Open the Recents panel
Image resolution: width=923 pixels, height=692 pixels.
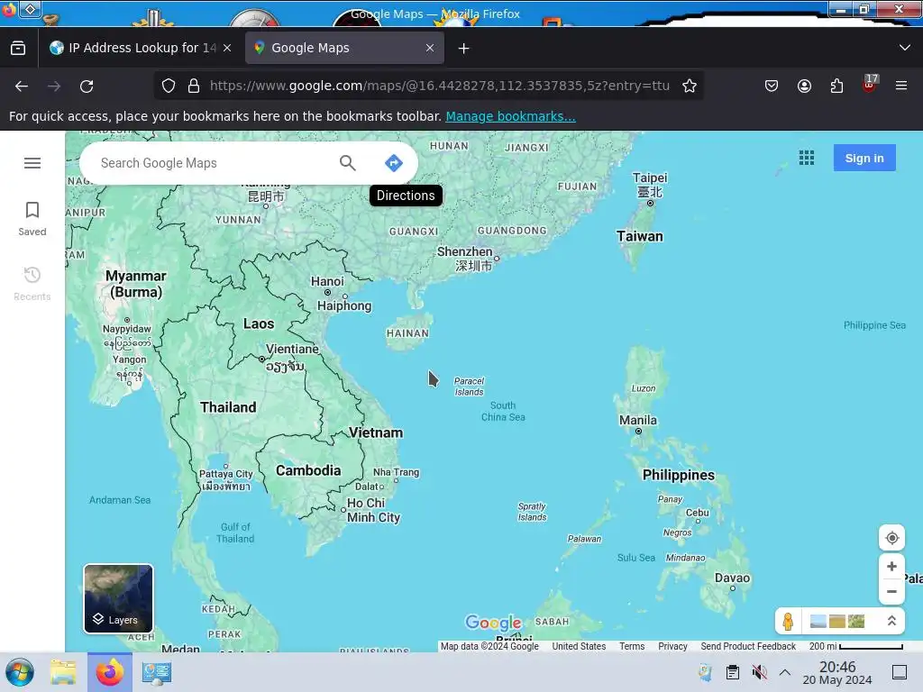[32, 284]
